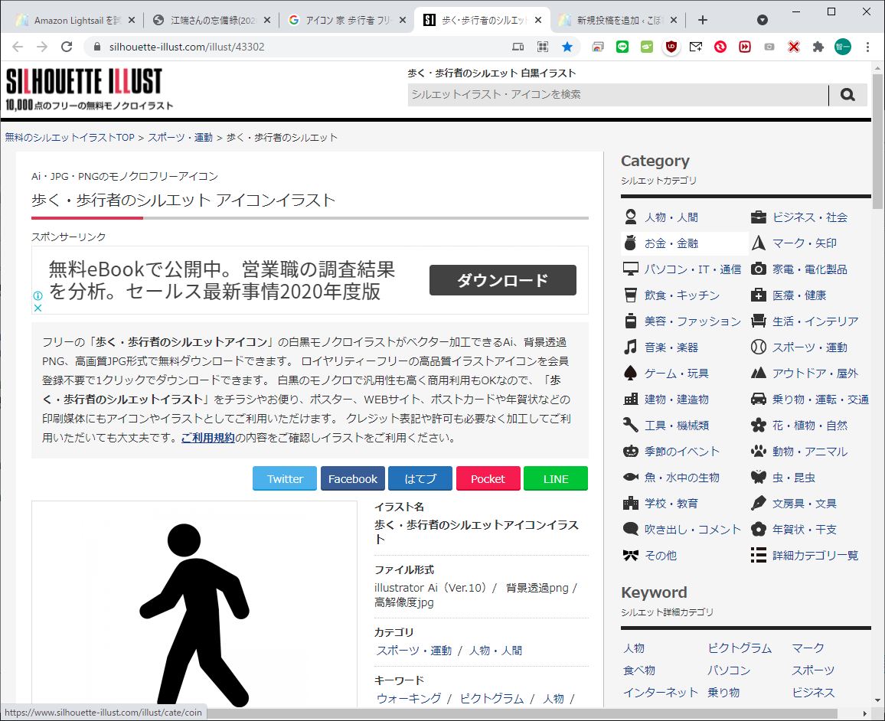The image size is (885, 721).
Task: Click the camera icon for 家電・電化製品
Action: (x=758, y=269)
